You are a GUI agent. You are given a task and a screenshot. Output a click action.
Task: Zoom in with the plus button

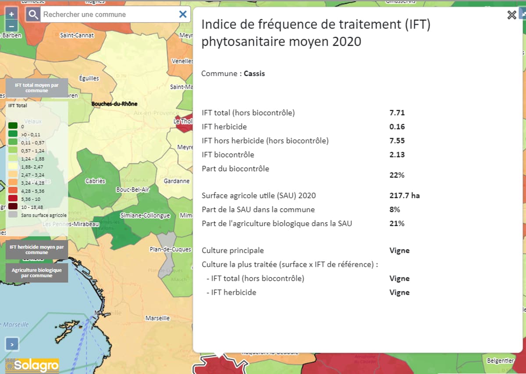coord(12,14)
